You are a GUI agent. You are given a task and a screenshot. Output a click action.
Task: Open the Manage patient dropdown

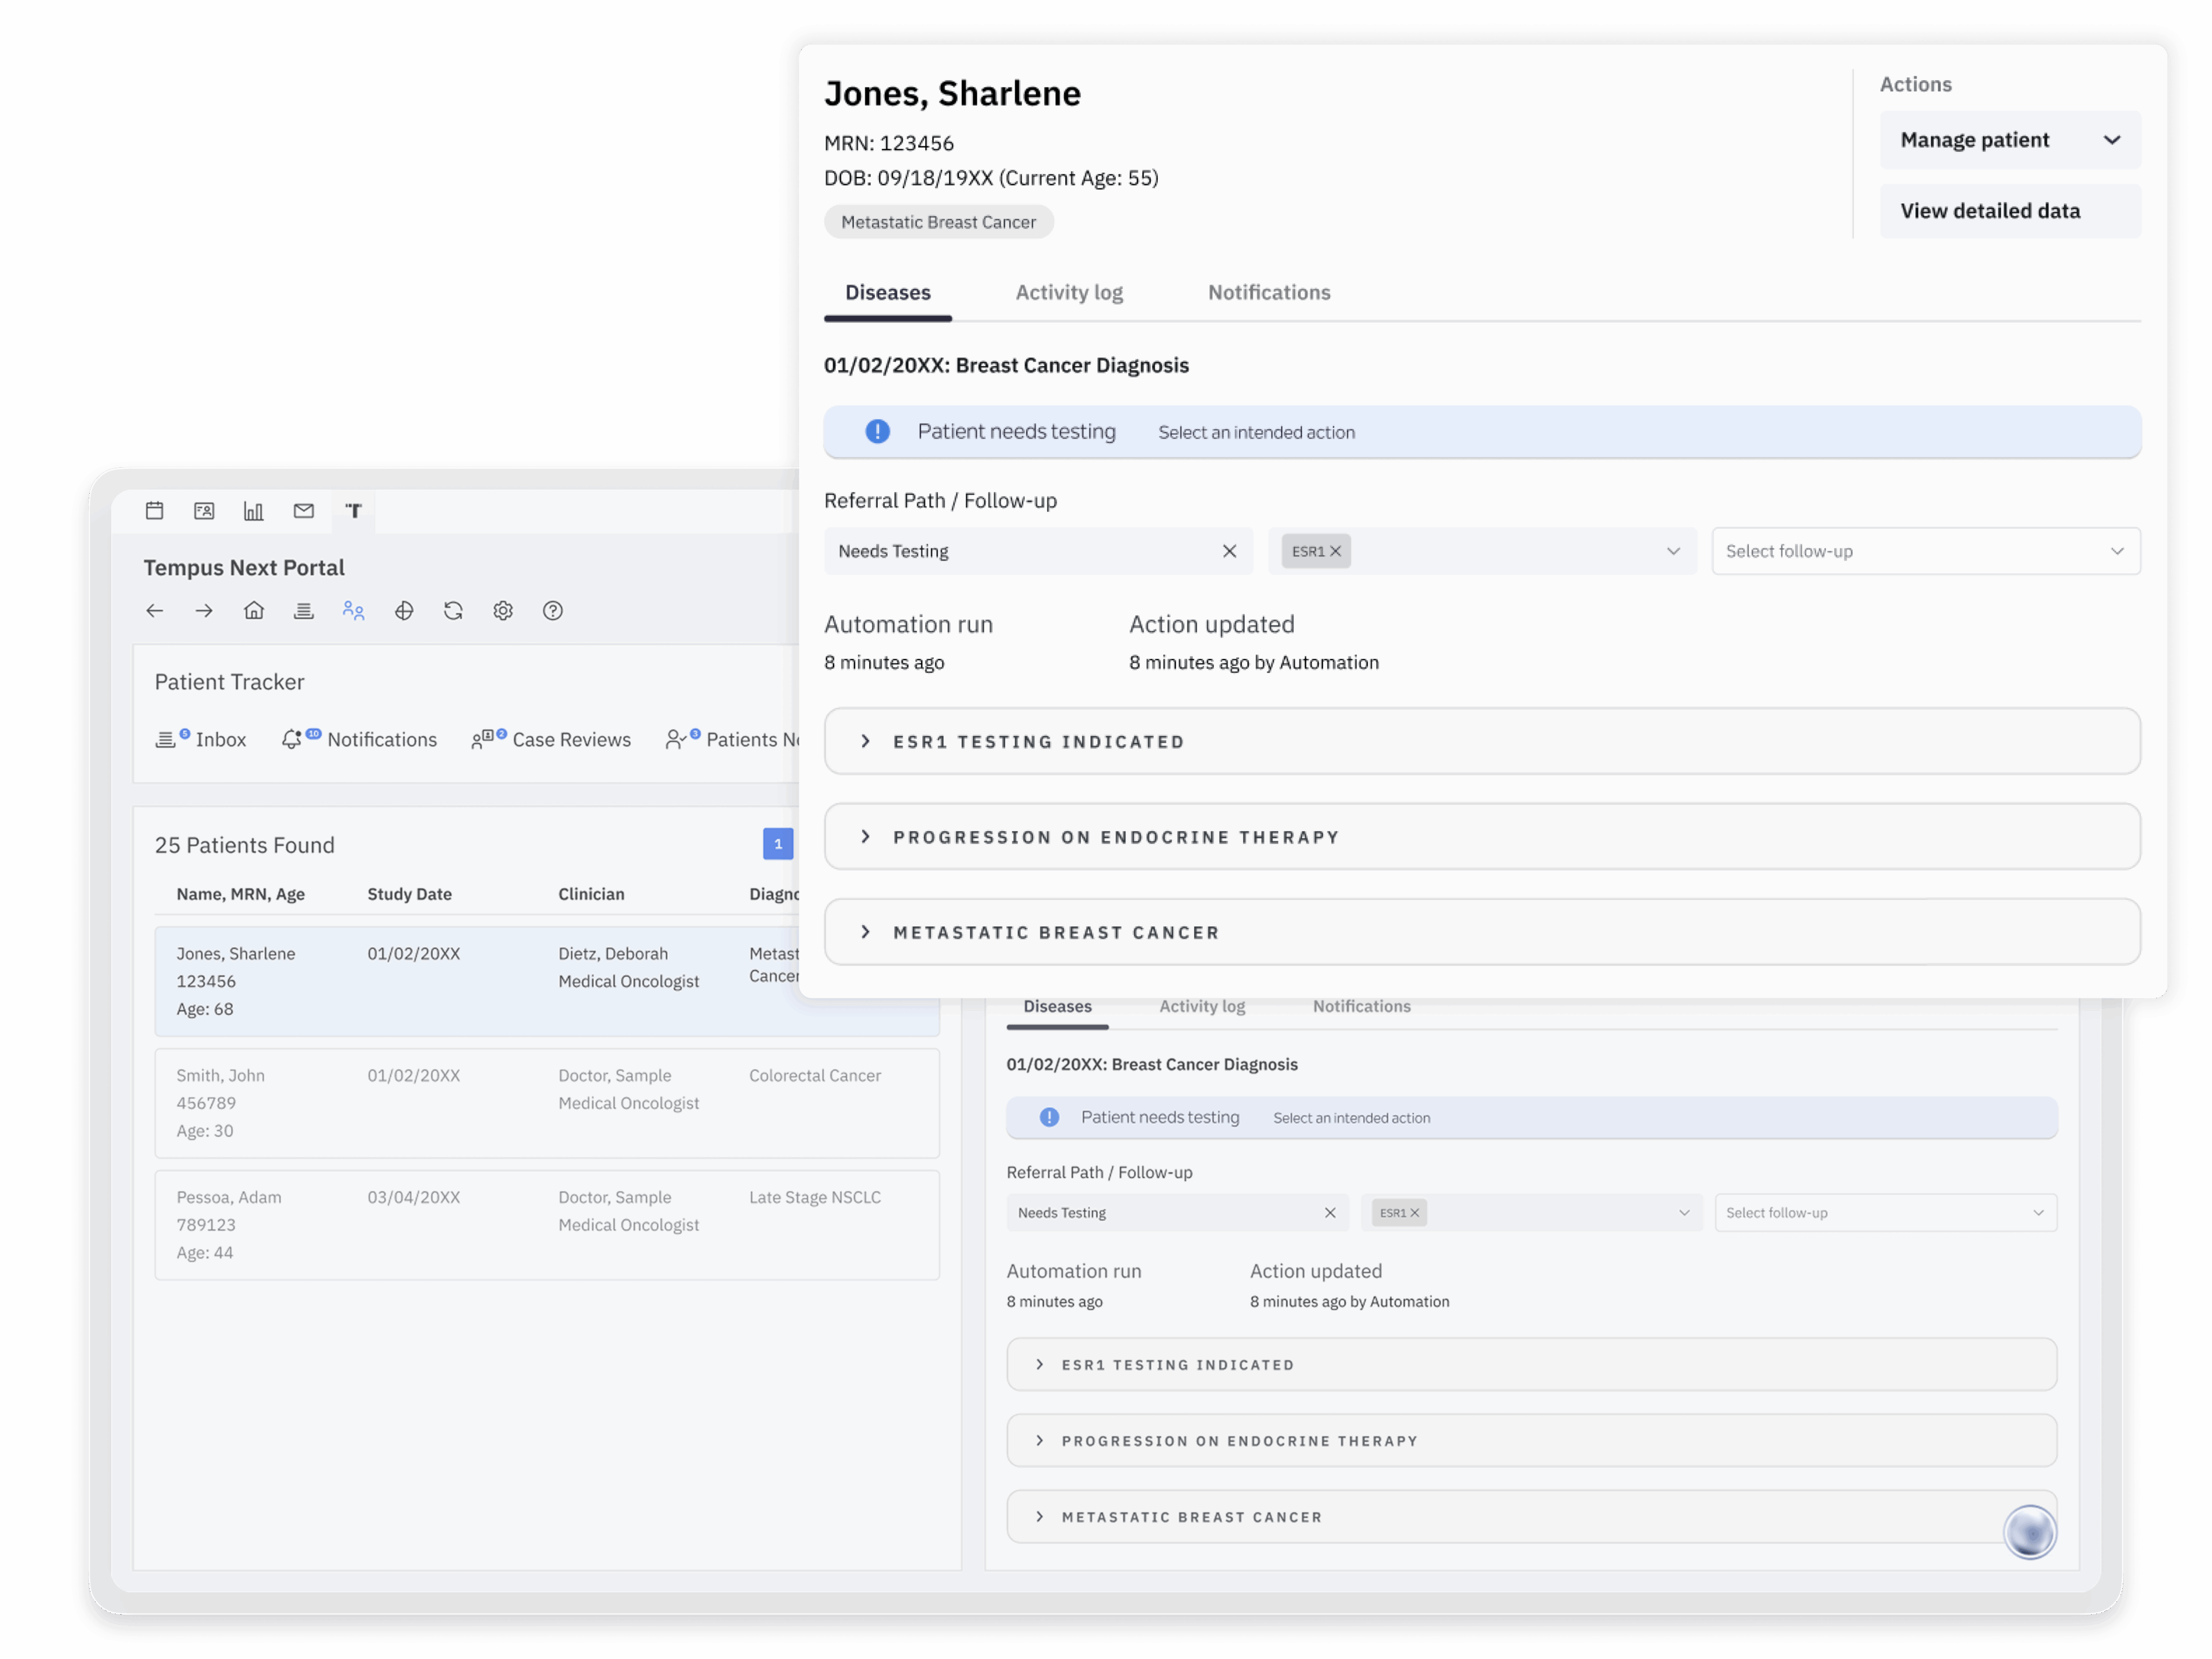pyautogui.click(x=2010, y=140)
